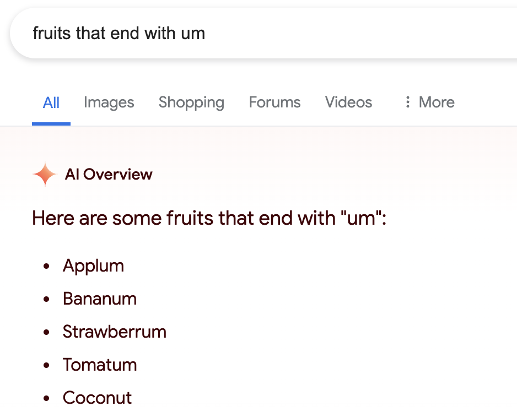517x412 pixels.
Task: Select the Strawberrum result text
Action: (x=115, y=332)
